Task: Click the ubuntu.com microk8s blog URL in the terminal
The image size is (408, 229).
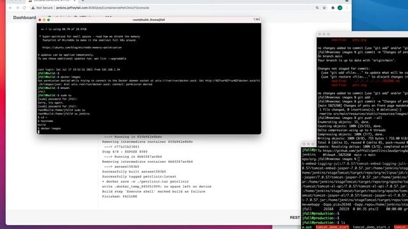Action: [x=82, y=48]
